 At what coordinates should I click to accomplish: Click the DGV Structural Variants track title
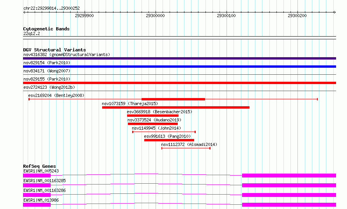tap(55, 50)
